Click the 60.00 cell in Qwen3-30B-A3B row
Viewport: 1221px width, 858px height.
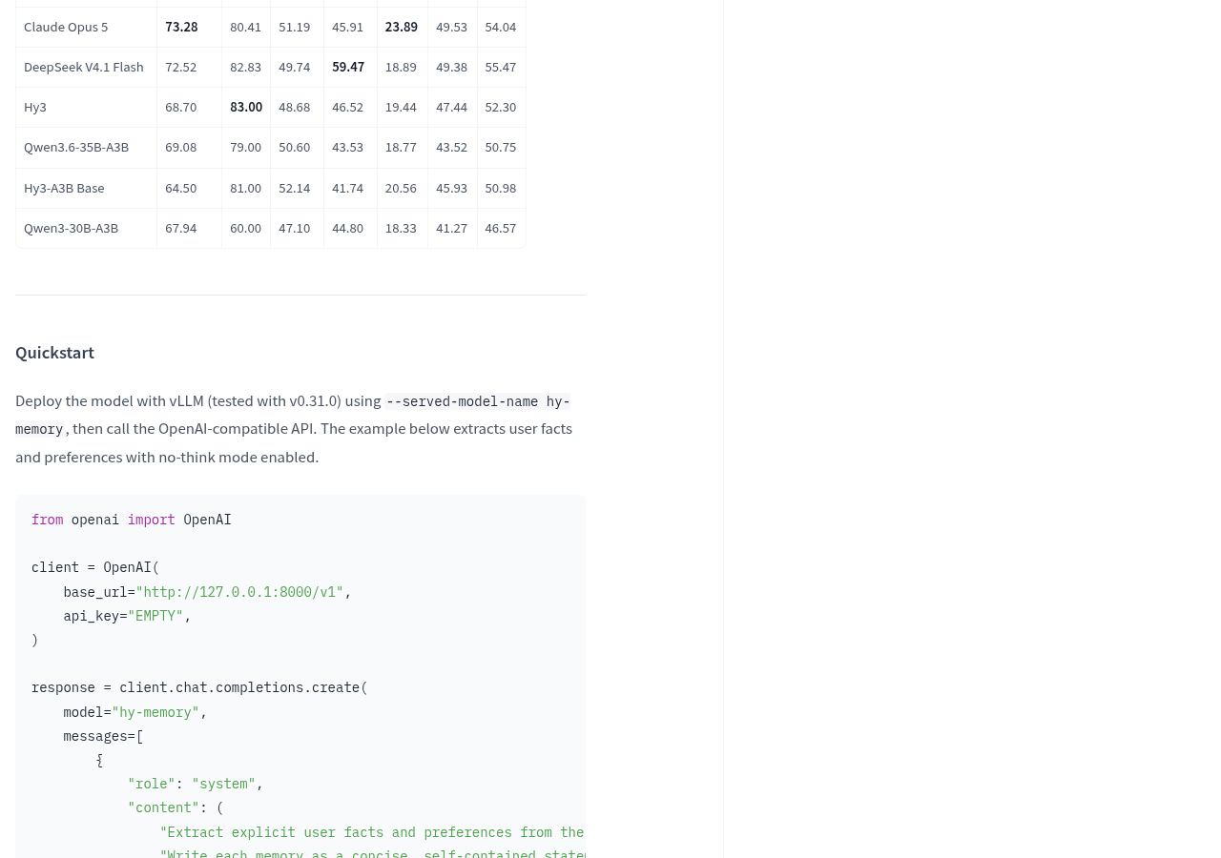tap(246, 228)
